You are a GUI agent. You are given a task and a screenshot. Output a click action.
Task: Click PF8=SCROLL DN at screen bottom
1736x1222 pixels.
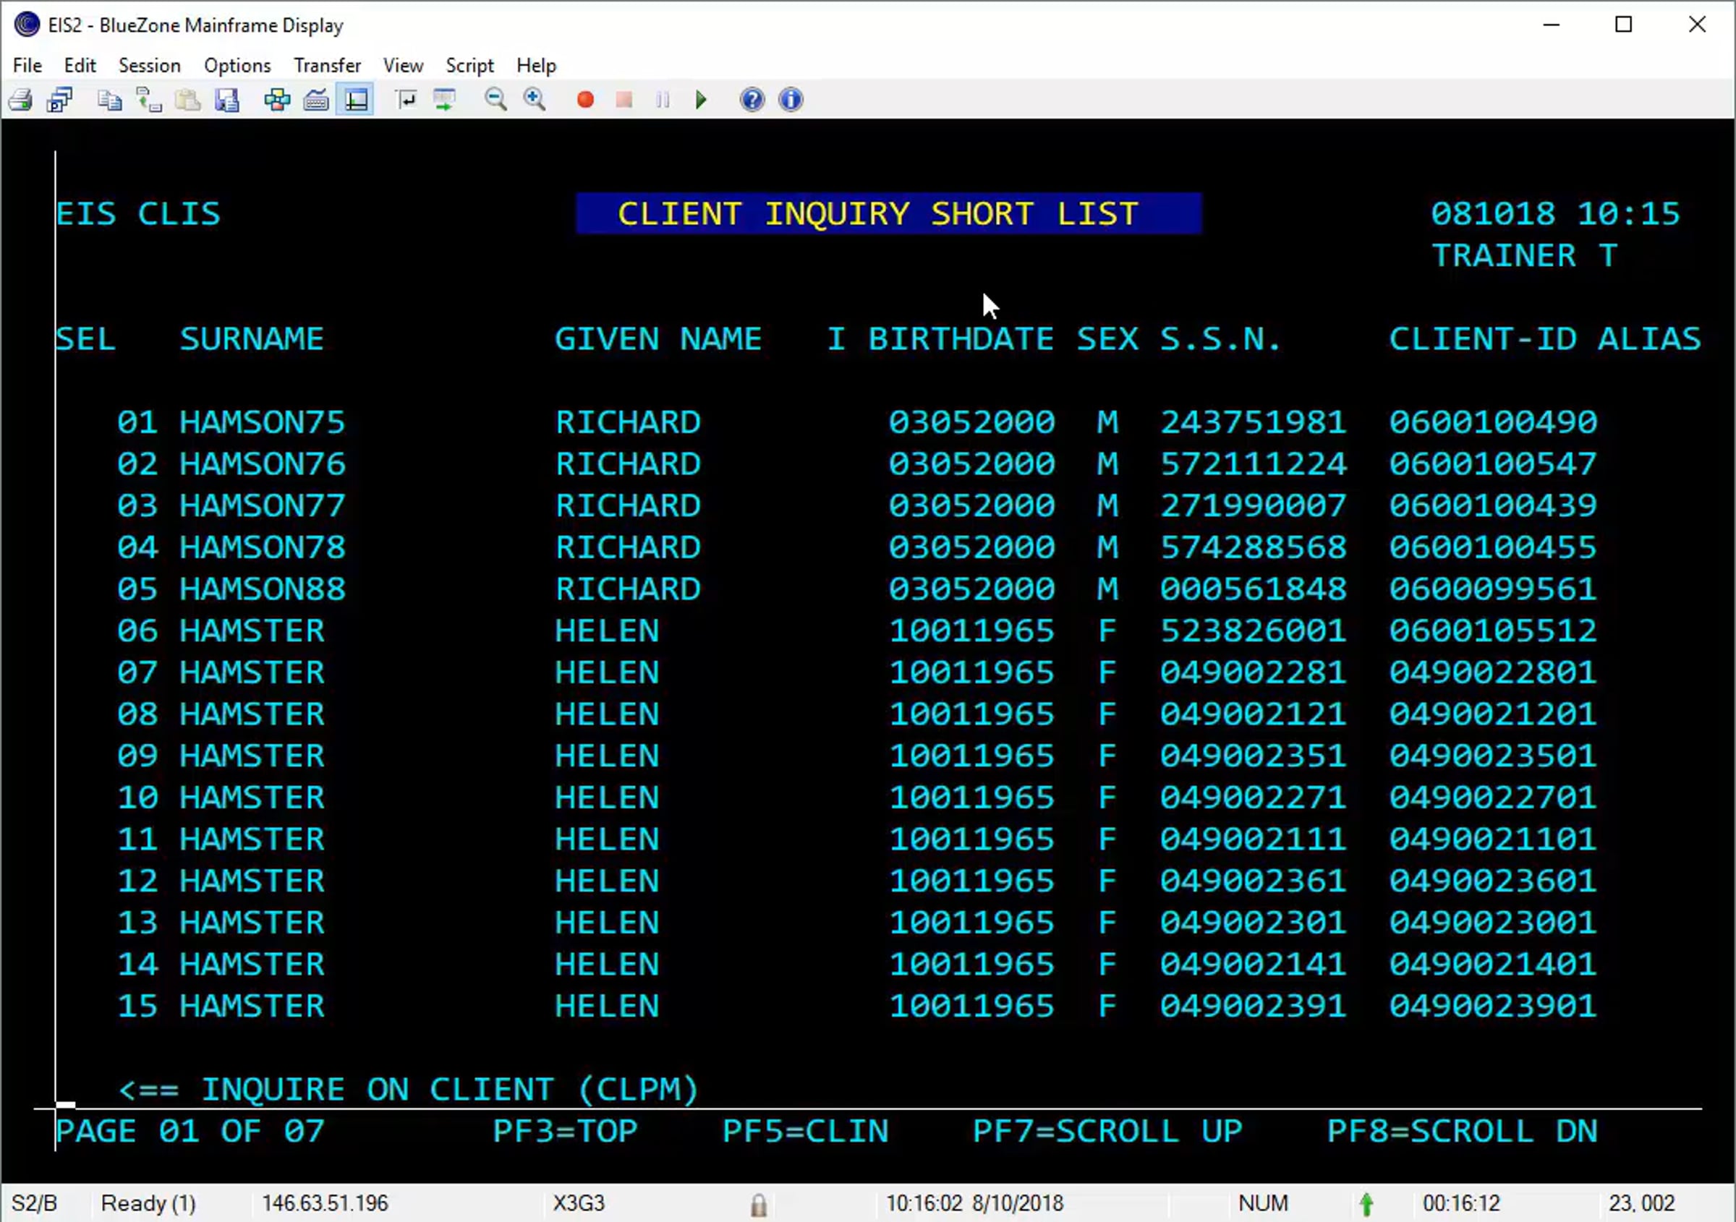[x=1462, y=1131]
